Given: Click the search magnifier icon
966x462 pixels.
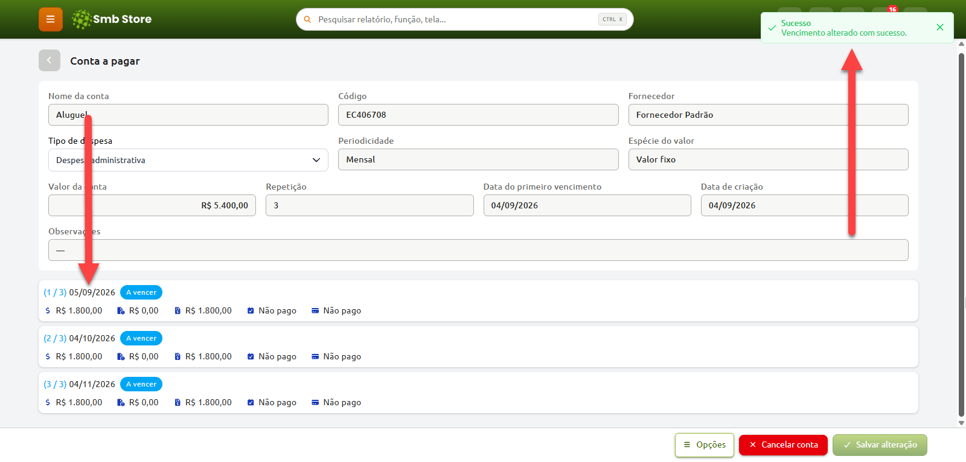Looking at the screenshot, I should click(307, 19).
